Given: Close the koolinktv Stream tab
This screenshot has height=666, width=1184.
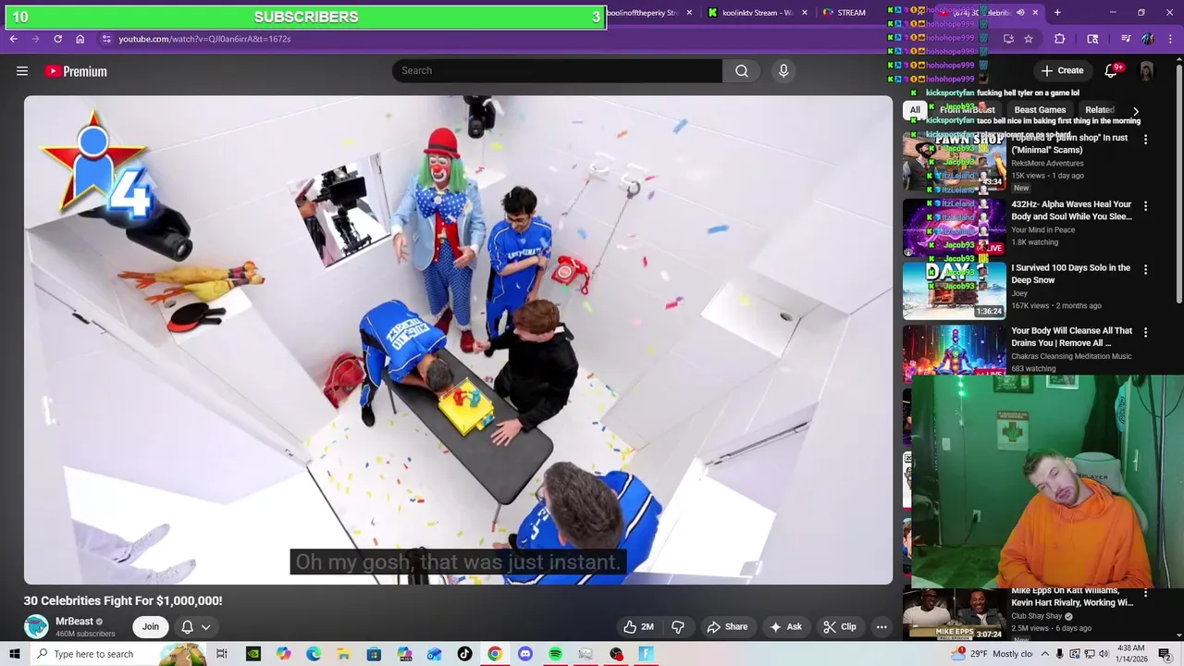Looking at the screenshot, I should [x=805, y=13].
